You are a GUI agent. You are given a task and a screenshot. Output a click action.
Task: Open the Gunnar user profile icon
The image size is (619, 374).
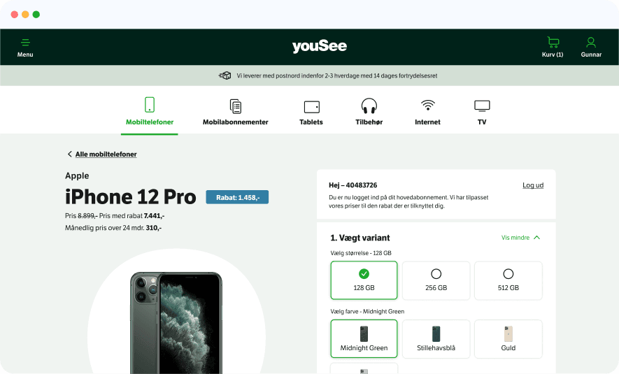point(591,42)
